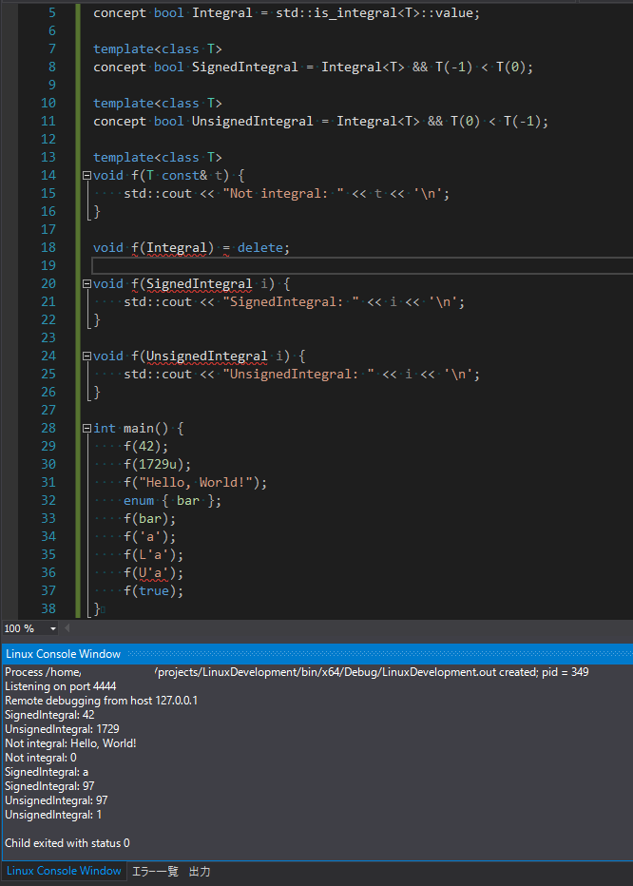
Task: Click console output 'SignedIntegral: a'
Action: coord(47,772)
